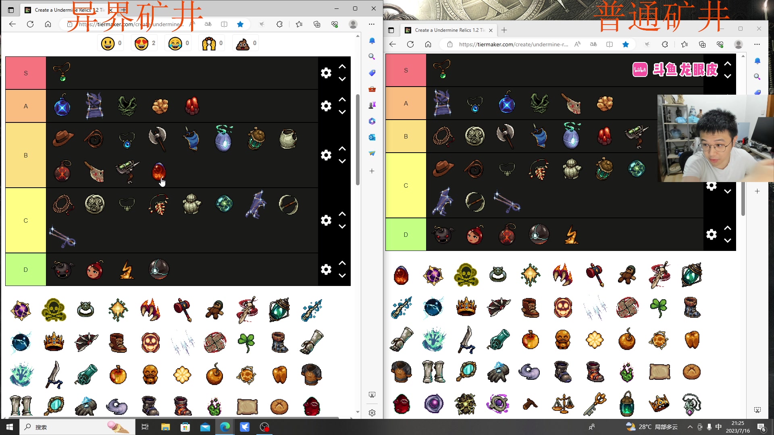Show hidden system tray icons

[x=690, y=427]
